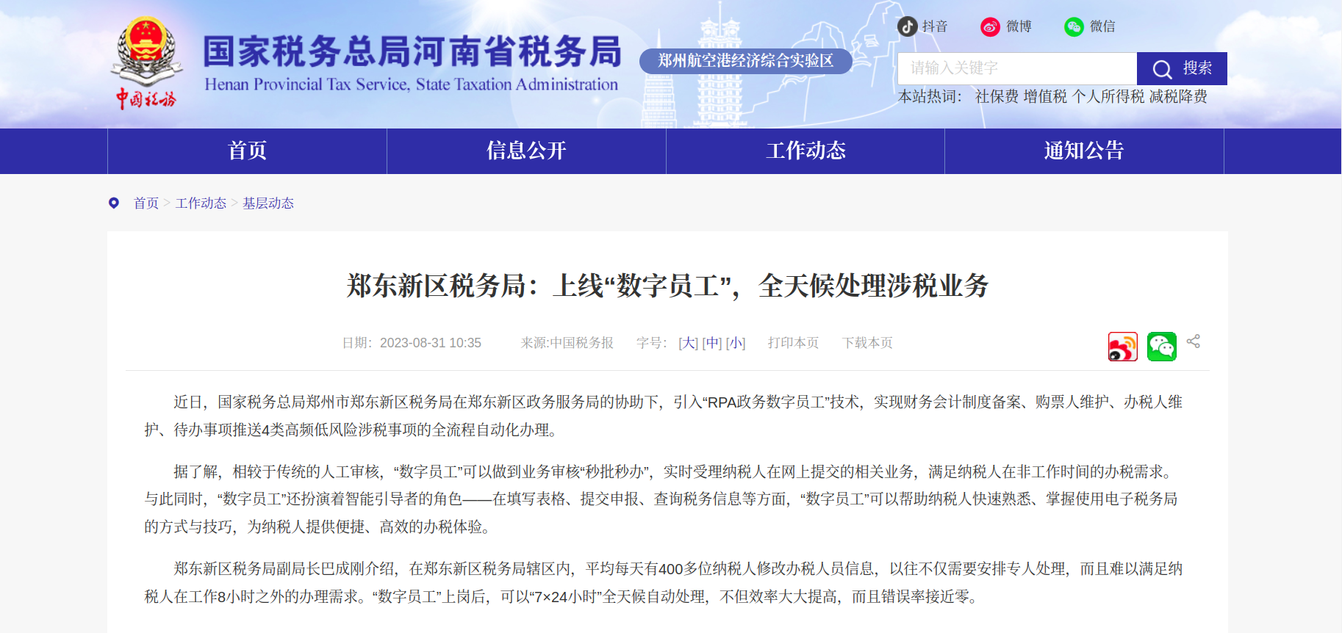
Task: Click the paragraph starting with 近日
Action: [664, 416]
